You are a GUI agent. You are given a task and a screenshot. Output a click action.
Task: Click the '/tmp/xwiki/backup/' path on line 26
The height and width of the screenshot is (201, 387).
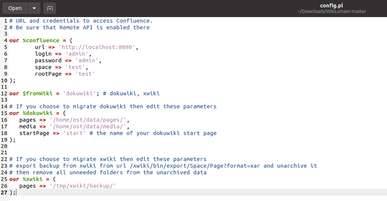[x=83, y=186]
